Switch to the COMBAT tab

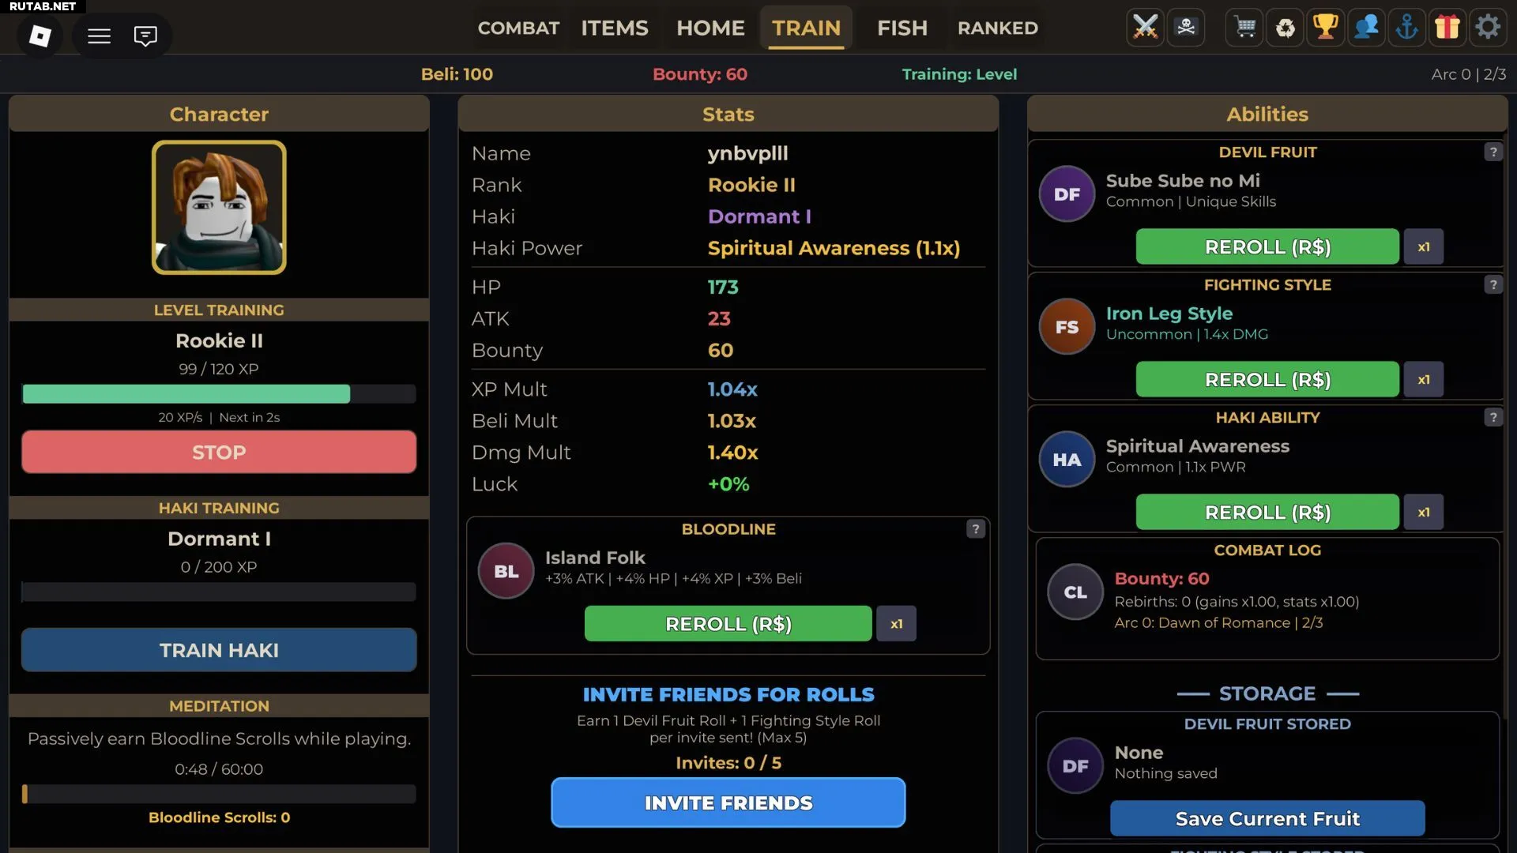pos(518,28)
